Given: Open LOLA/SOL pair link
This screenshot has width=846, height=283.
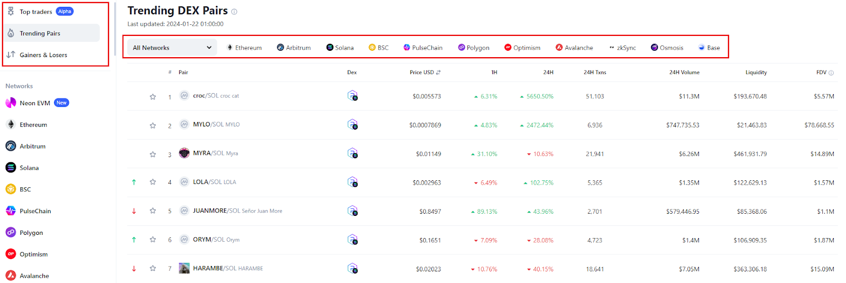Looking at the screenshot, I should (207, 182).
